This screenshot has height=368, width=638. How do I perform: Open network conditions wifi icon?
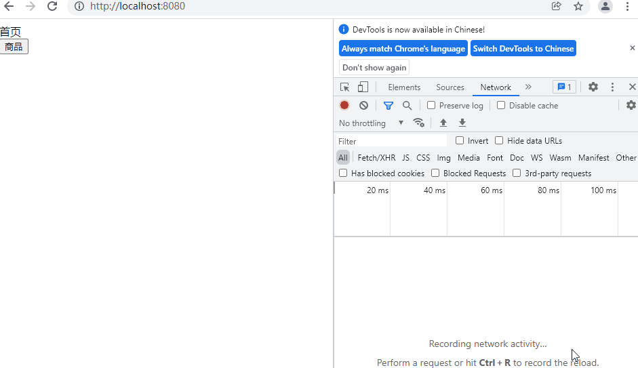(419, 123)
